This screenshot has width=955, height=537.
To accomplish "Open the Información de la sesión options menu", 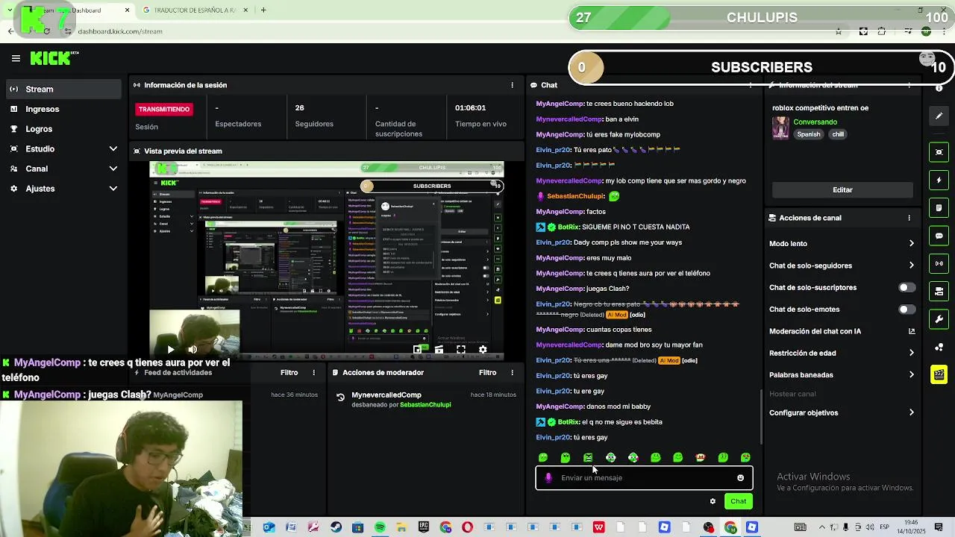I will pos(512,85).
